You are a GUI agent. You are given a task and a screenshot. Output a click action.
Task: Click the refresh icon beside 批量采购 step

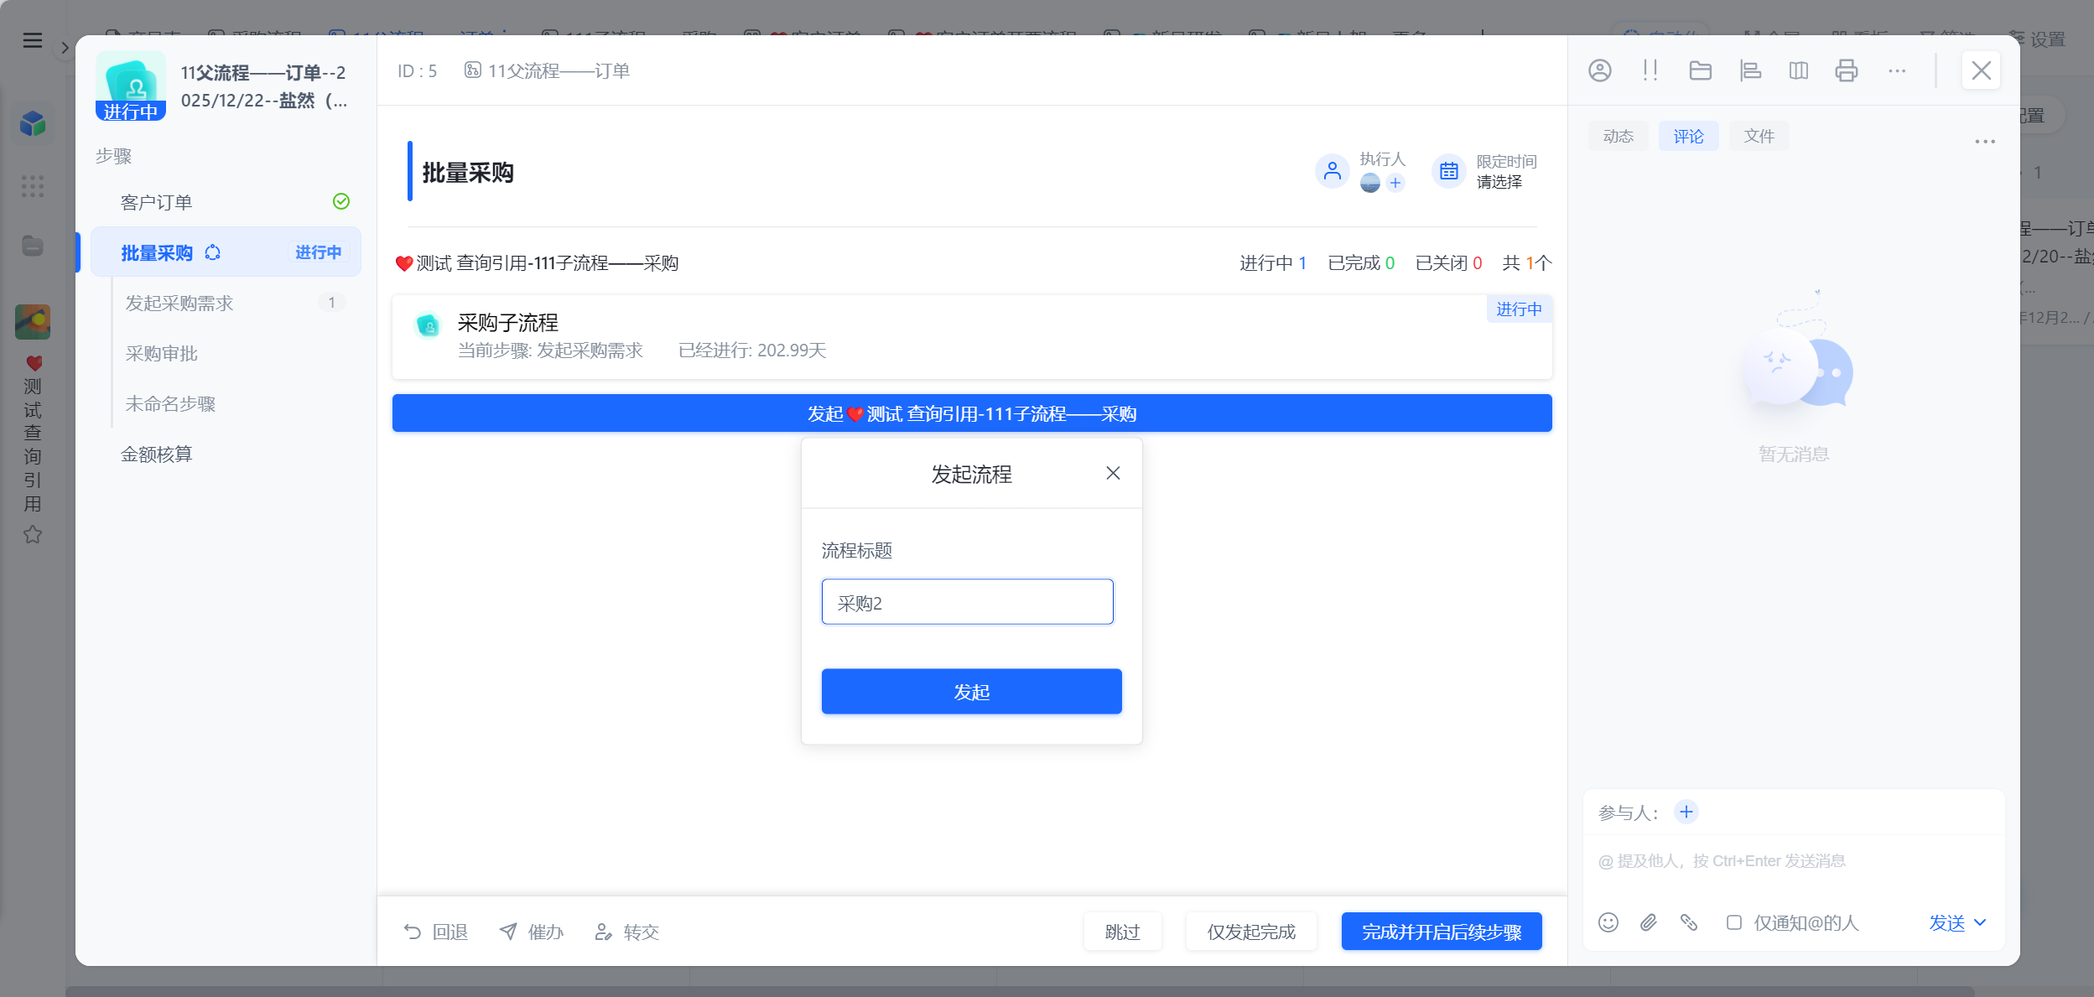point(213,252)
